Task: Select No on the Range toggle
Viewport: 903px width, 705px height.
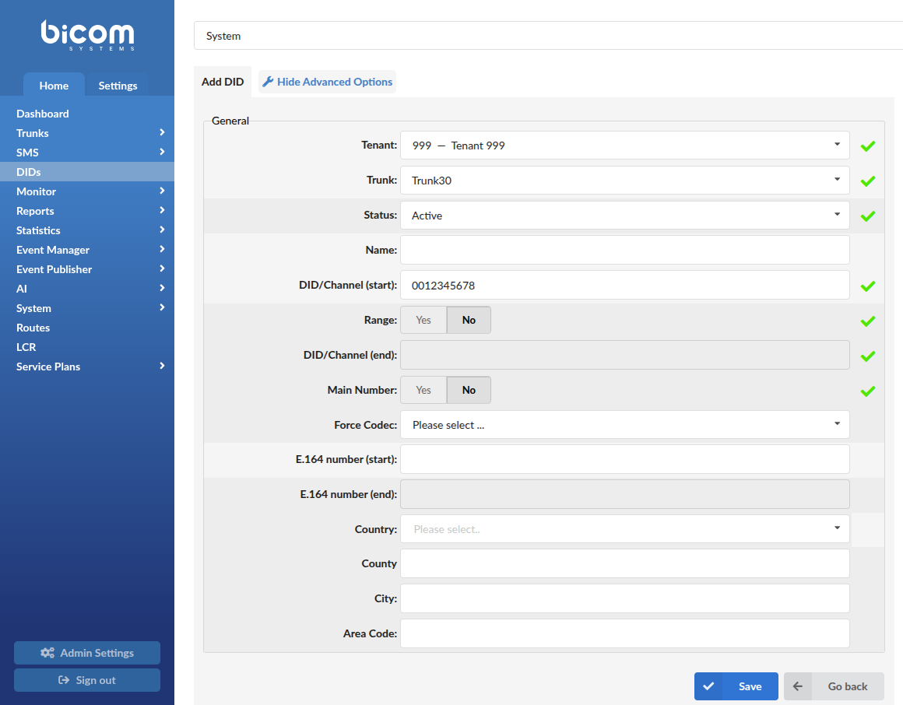Action: [x=469, y=320]
